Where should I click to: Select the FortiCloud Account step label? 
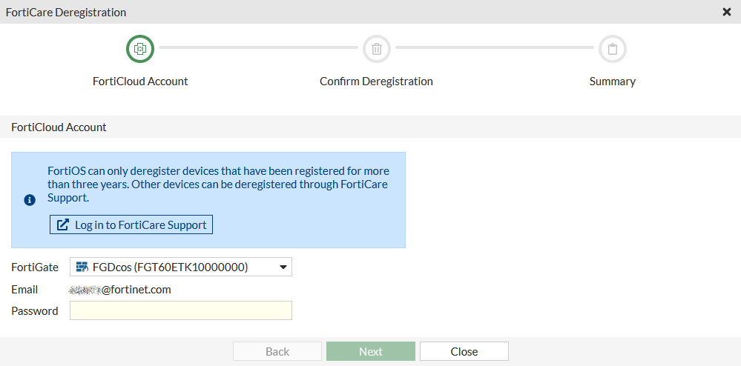[140, 81]
